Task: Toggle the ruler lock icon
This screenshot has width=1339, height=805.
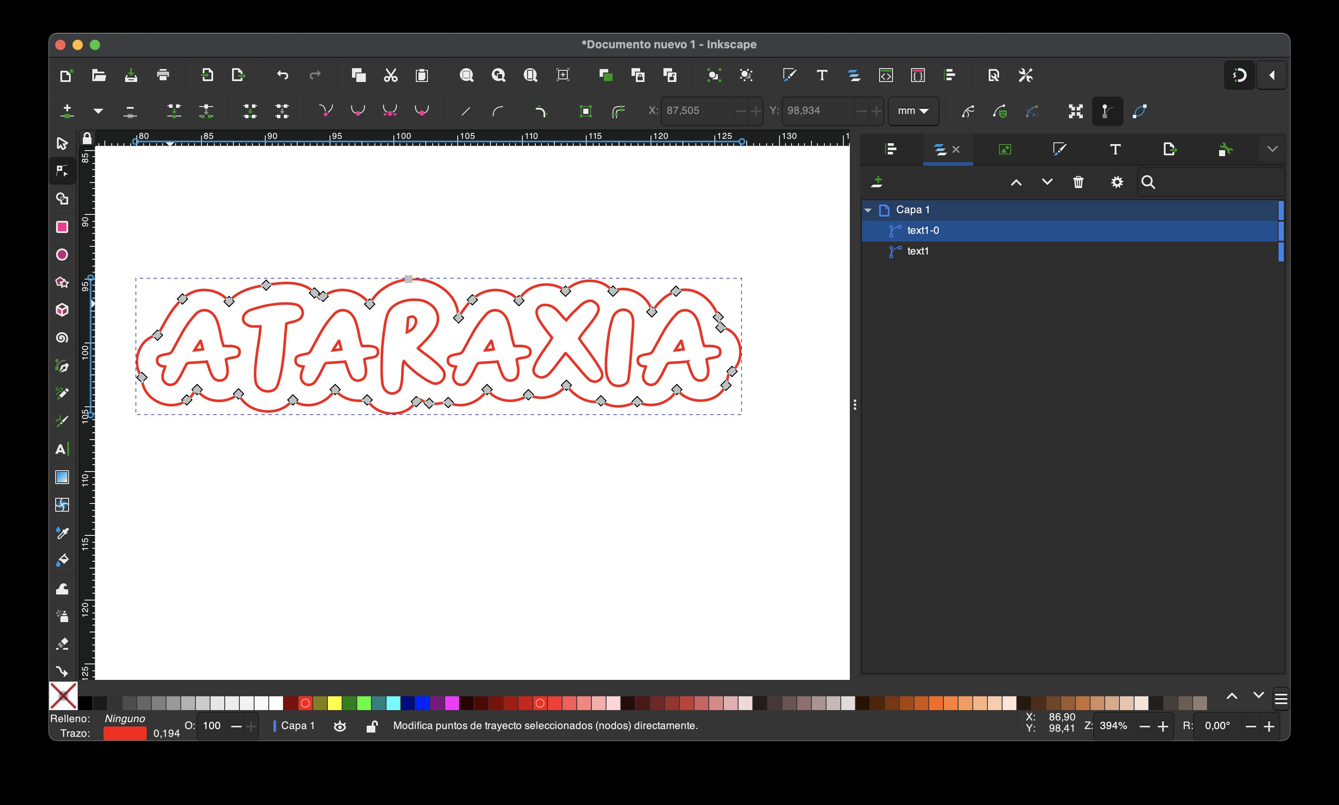Action: pos(87,139)
